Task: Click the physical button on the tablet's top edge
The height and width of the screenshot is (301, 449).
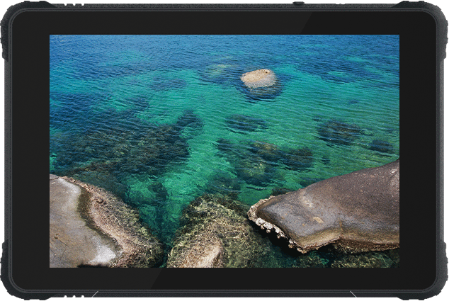Action: tap(298, 3)
